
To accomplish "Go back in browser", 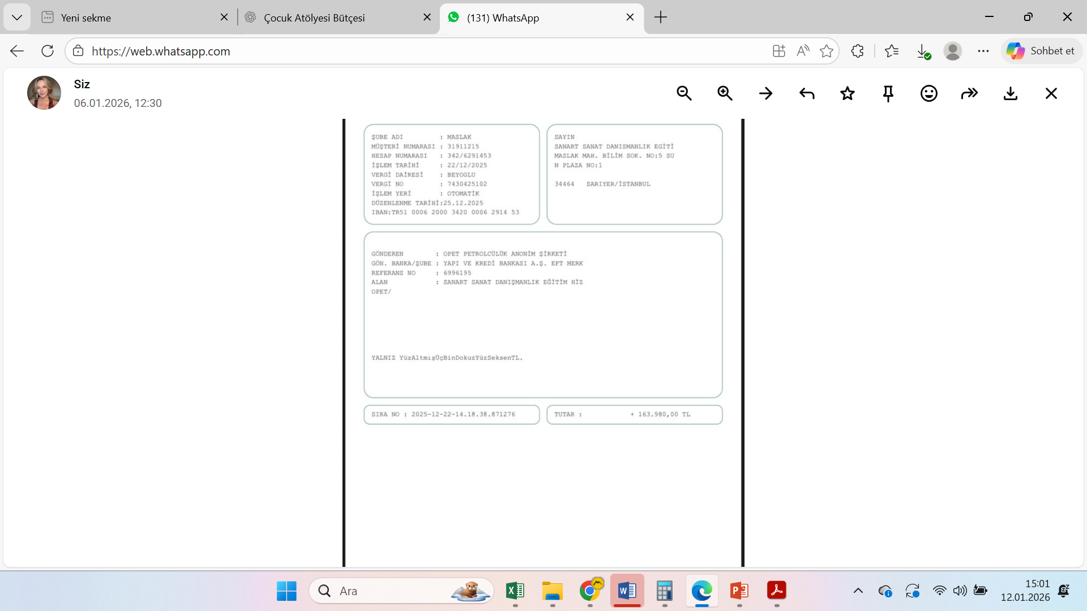I will pyautogui.click(x=17, y=51).
